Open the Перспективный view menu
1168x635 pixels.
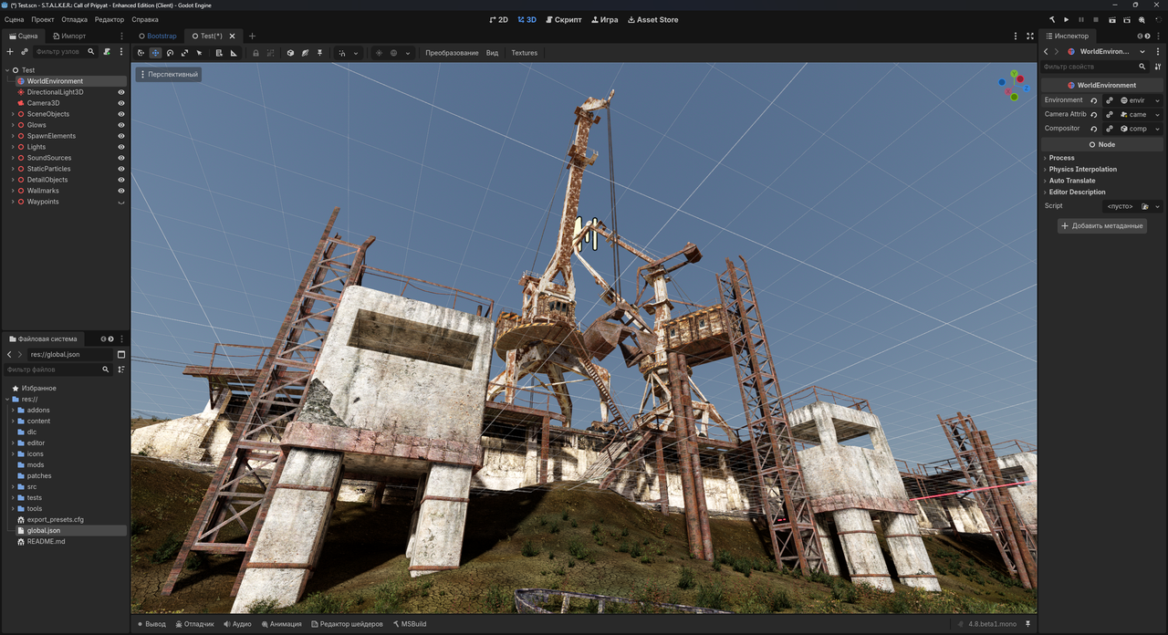pyautogui.click(x=169, y=74)
